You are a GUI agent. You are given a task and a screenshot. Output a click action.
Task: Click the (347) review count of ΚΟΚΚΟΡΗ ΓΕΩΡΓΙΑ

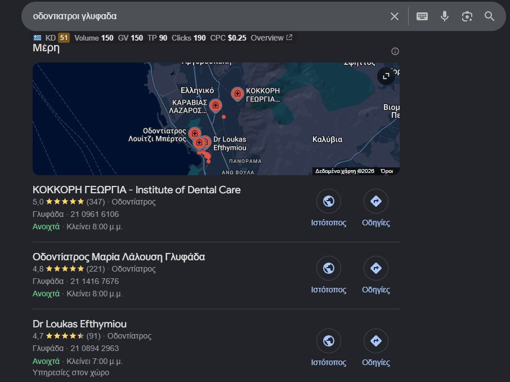click(x=96, y=202)
